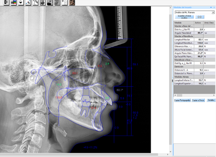Click the landmark points tool icon
This screenshot has width=216, height=157.
pos(64,2)
